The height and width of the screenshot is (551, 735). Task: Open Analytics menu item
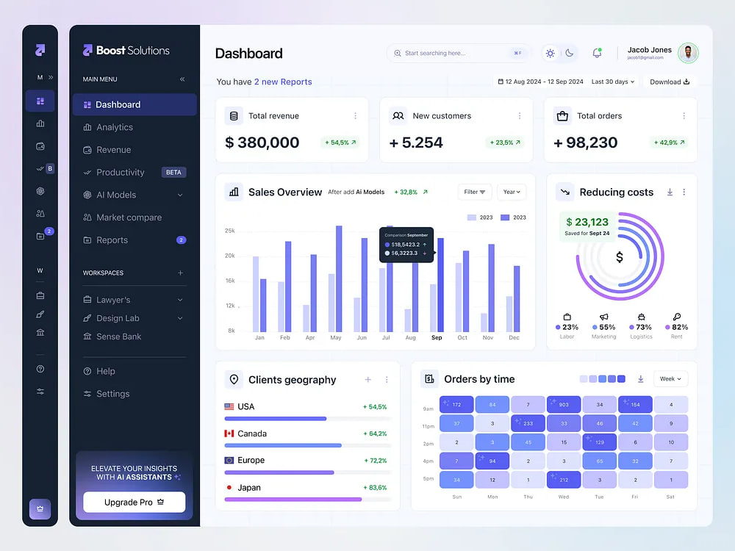coord(135,127)
